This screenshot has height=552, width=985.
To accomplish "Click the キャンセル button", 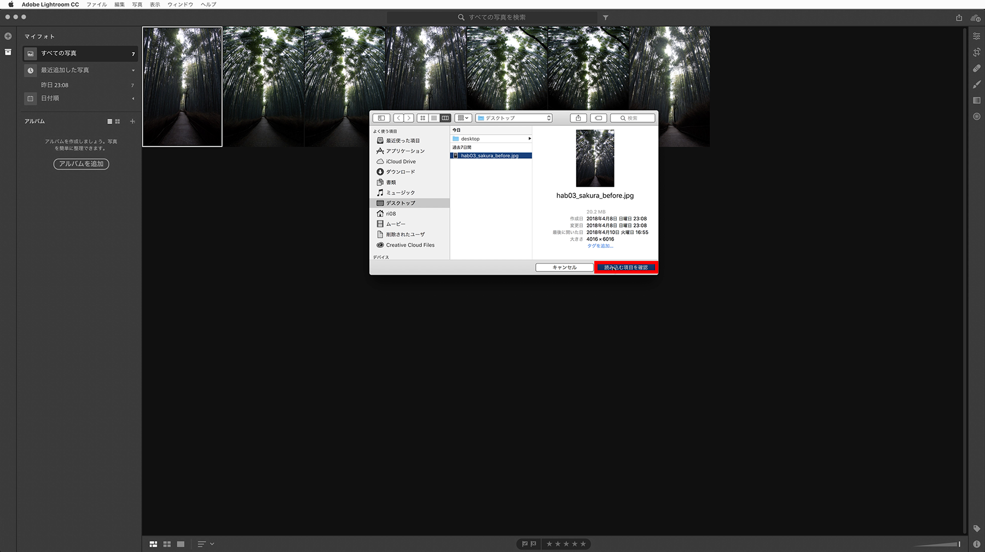I will click(564, 268).
